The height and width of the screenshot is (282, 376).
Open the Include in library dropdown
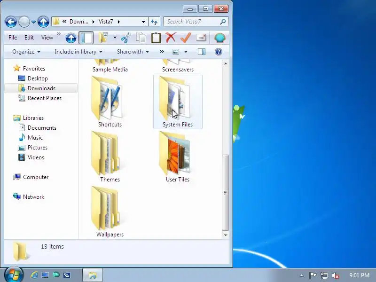click(x=78, y=52)
